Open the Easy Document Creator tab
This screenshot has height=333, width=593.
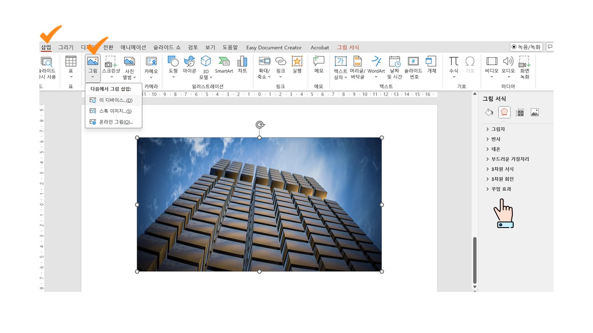[274, 47]
